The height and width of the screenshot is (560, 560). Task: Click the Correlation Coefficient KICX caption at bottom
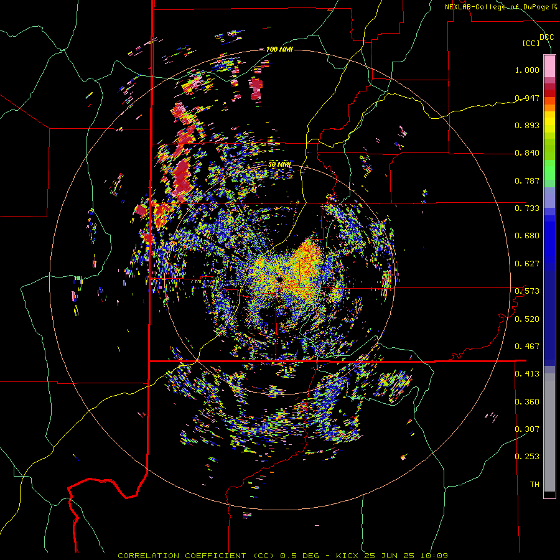click(x=282, y=556)
